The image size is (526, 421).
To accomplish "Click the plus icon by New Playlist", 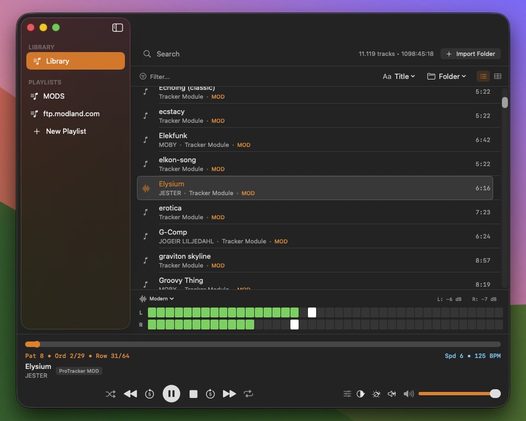I will click(37, 131).
